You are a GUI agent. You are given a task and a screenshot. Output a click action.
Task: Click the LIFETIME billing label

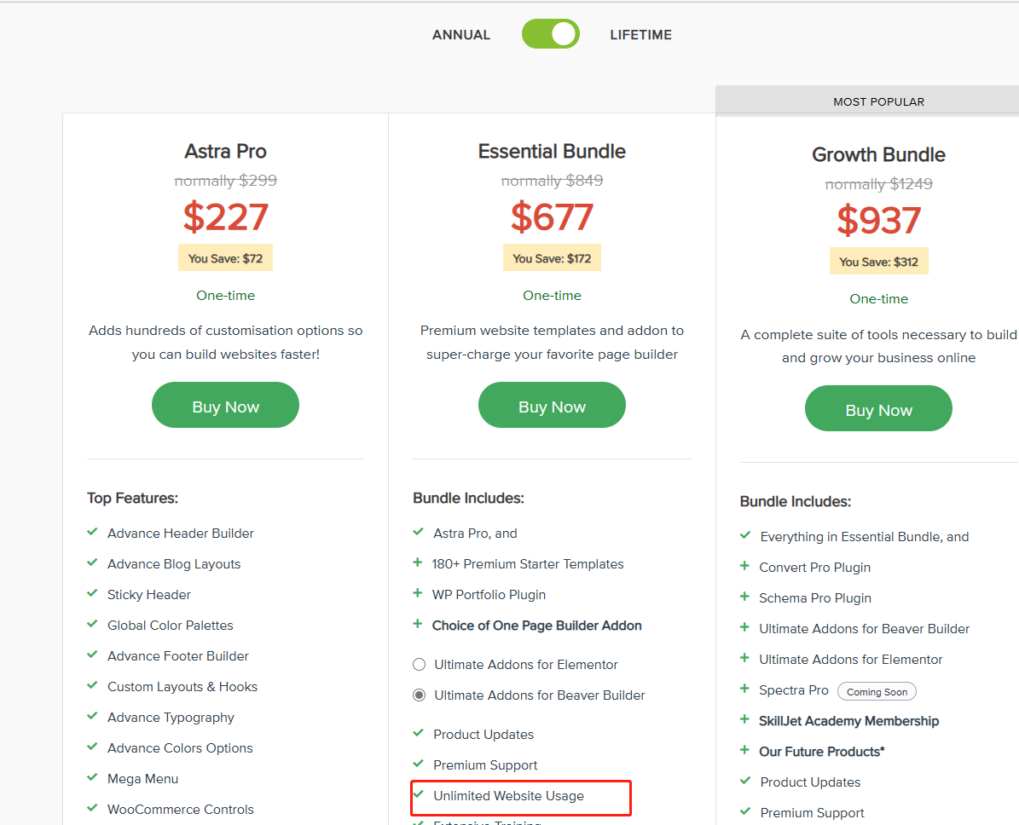point(640,35)
